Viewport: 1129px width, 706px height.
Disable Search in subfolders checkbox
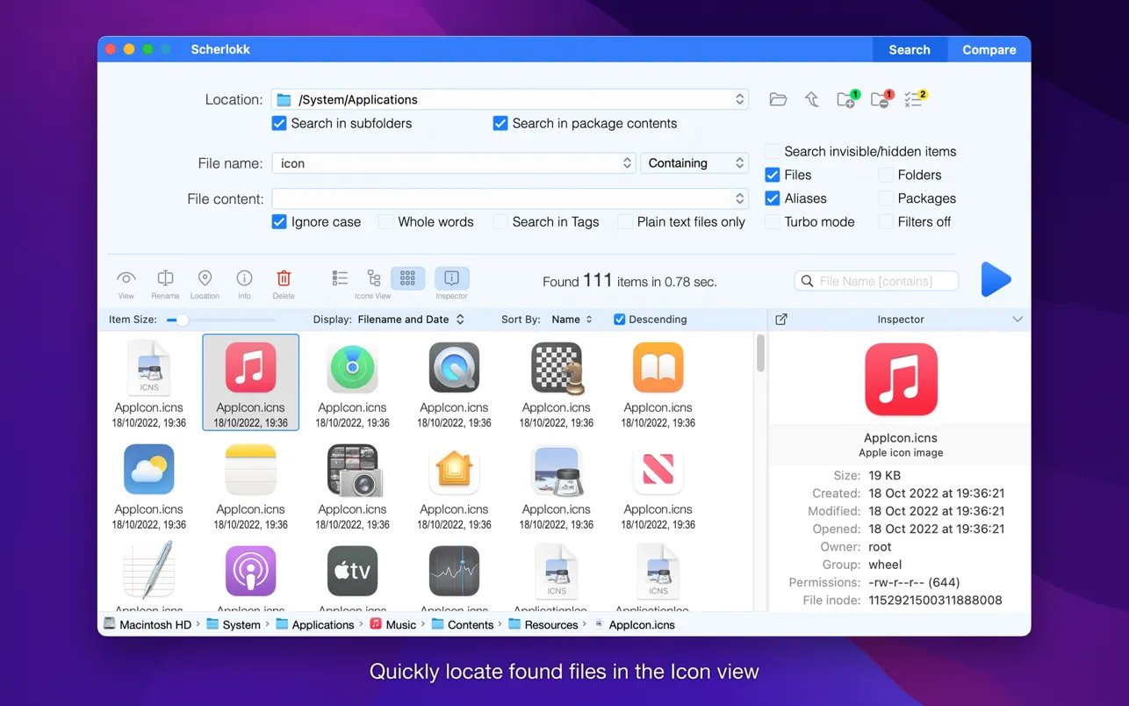coord(279,124)
